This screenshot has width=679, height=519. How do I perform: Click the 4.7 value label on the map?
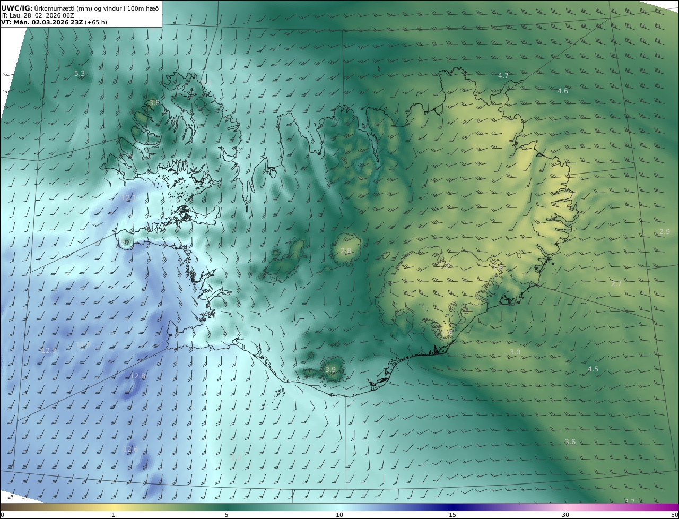point(503,76)
